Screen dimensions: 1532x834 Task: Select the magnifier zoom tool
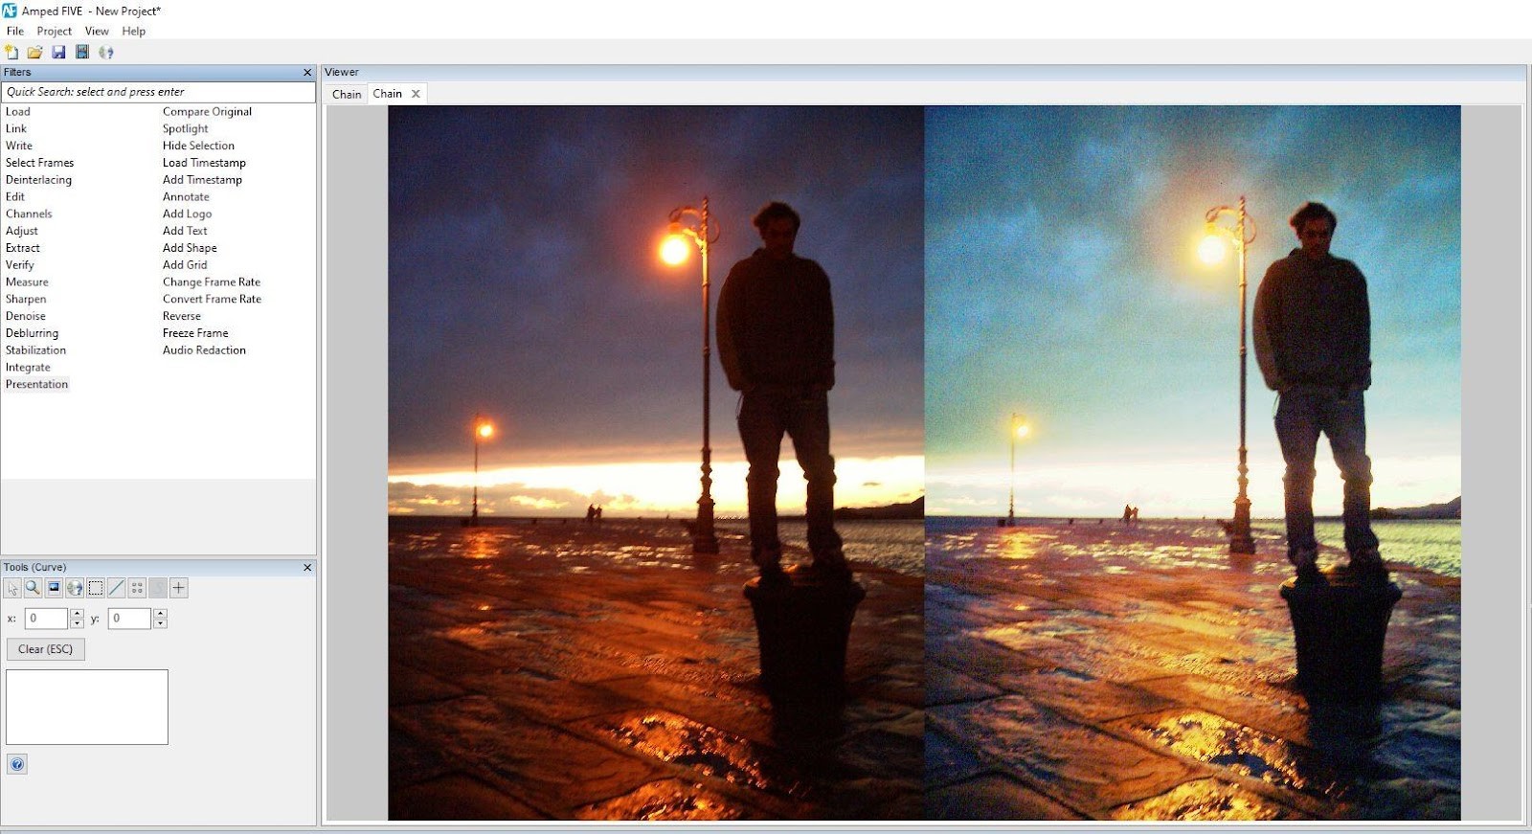[33, 588]
